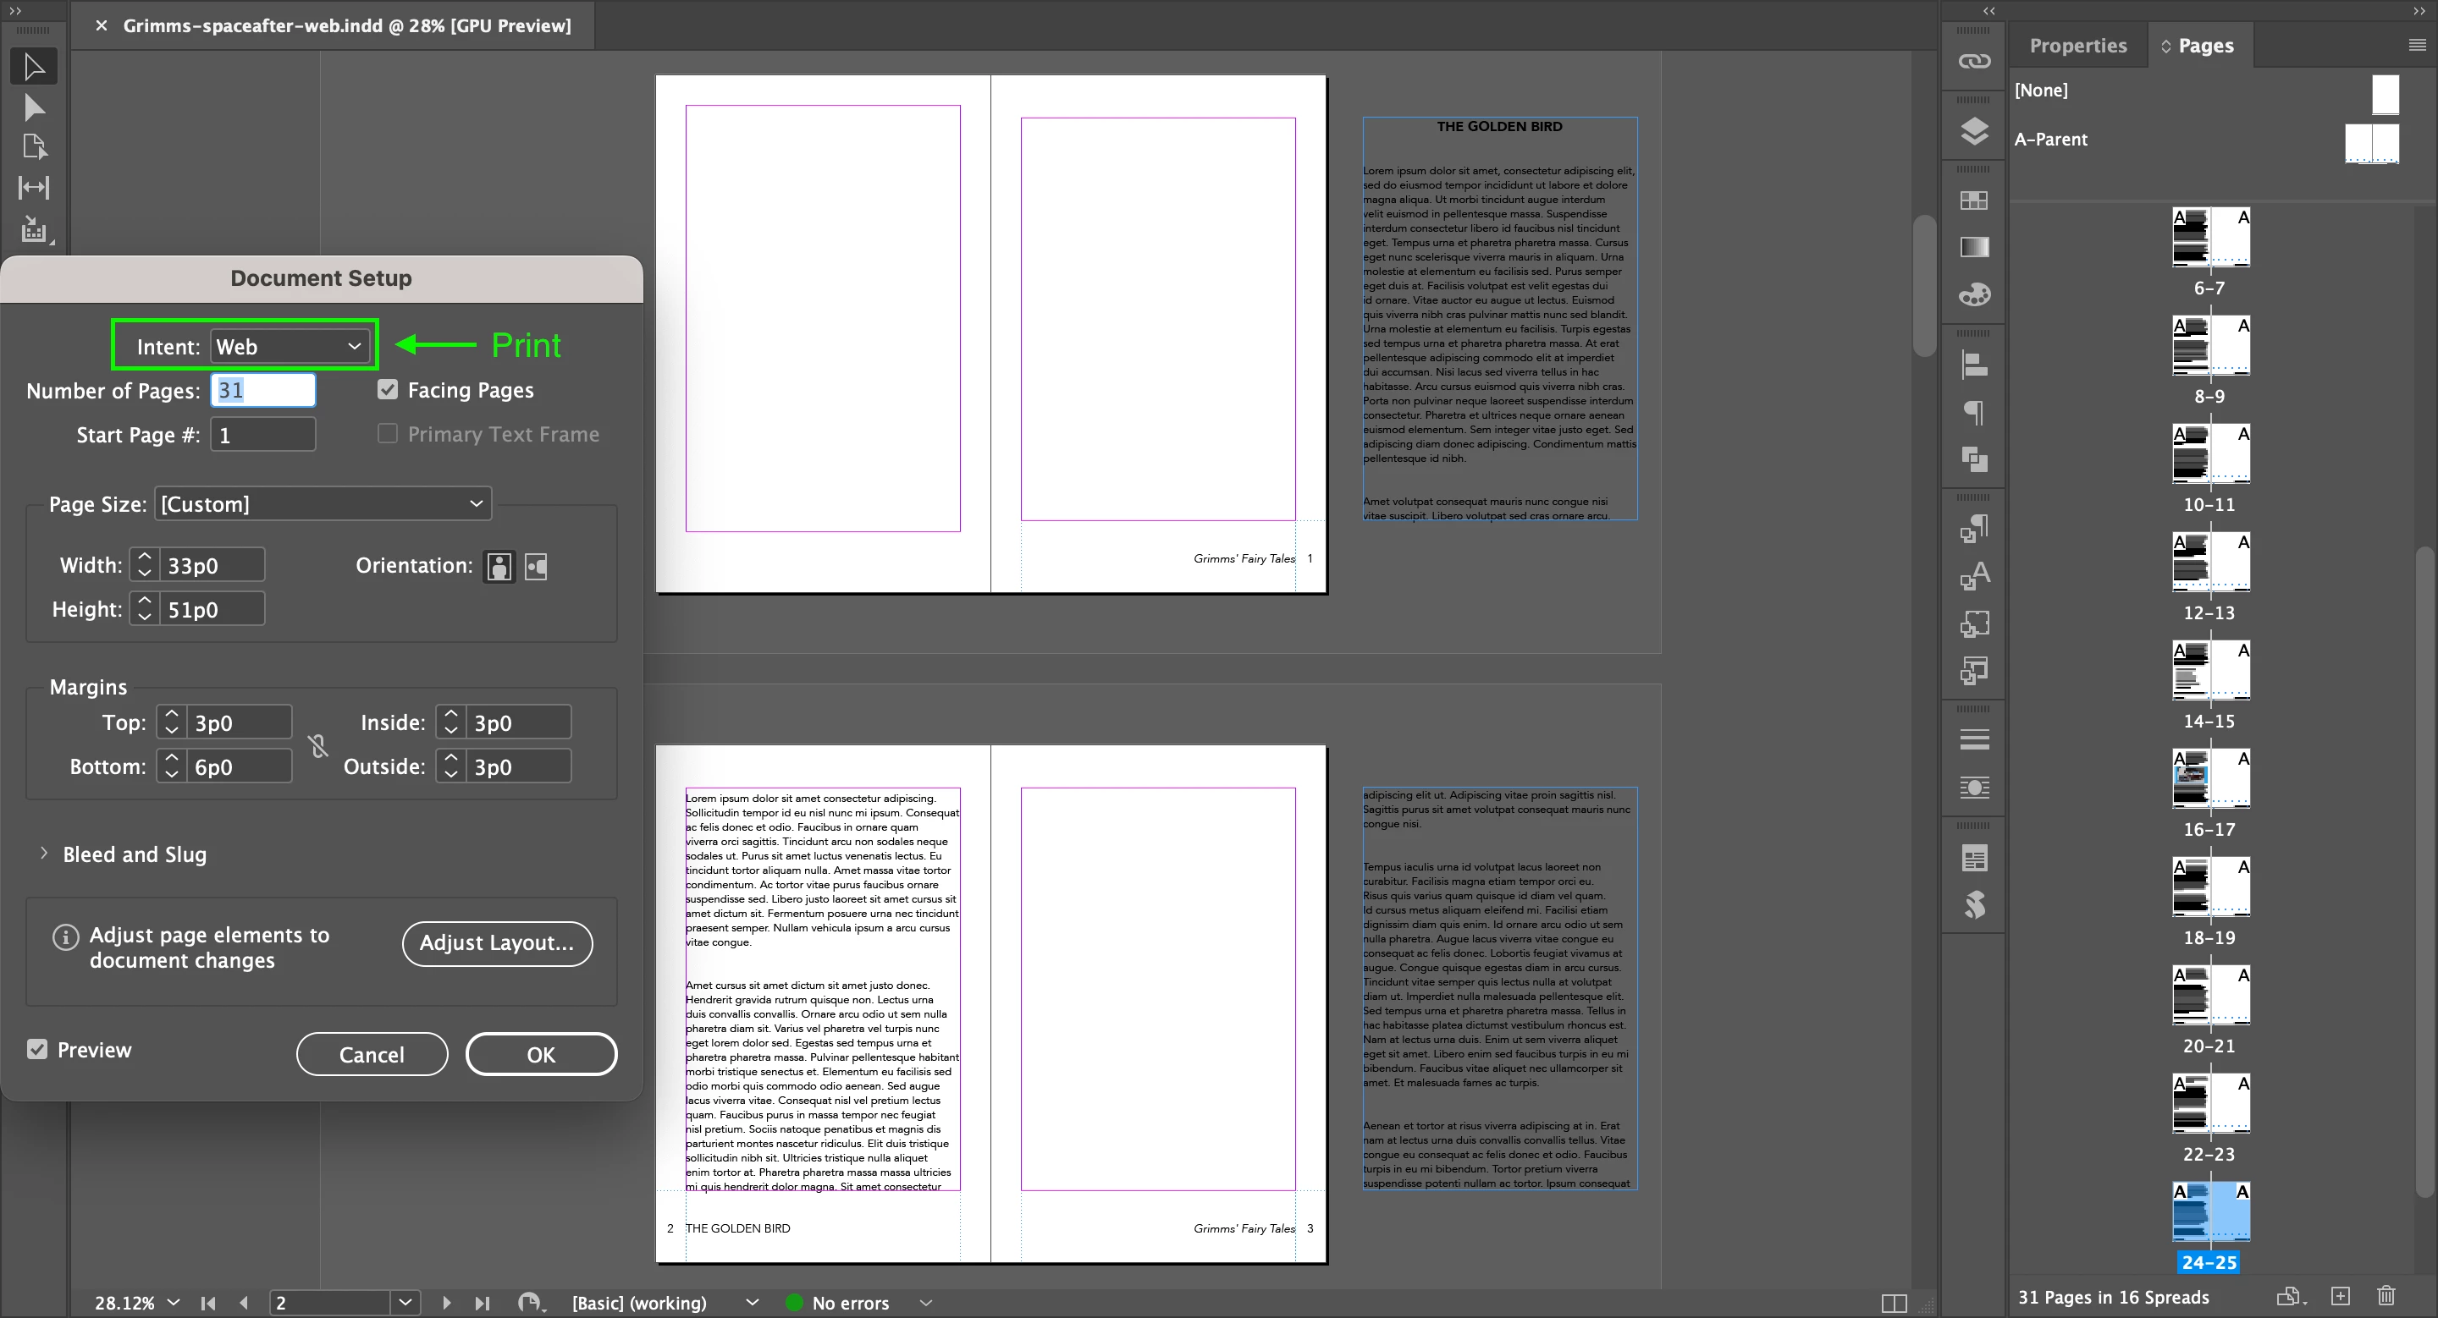2438x1318 pixels.
Task: Toggle the Preview checkbox
Action: [x=37, y=1050]
